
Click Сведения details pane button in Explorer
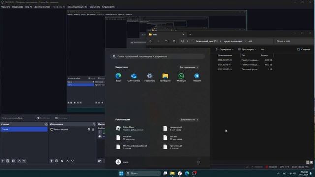point(304,49)
